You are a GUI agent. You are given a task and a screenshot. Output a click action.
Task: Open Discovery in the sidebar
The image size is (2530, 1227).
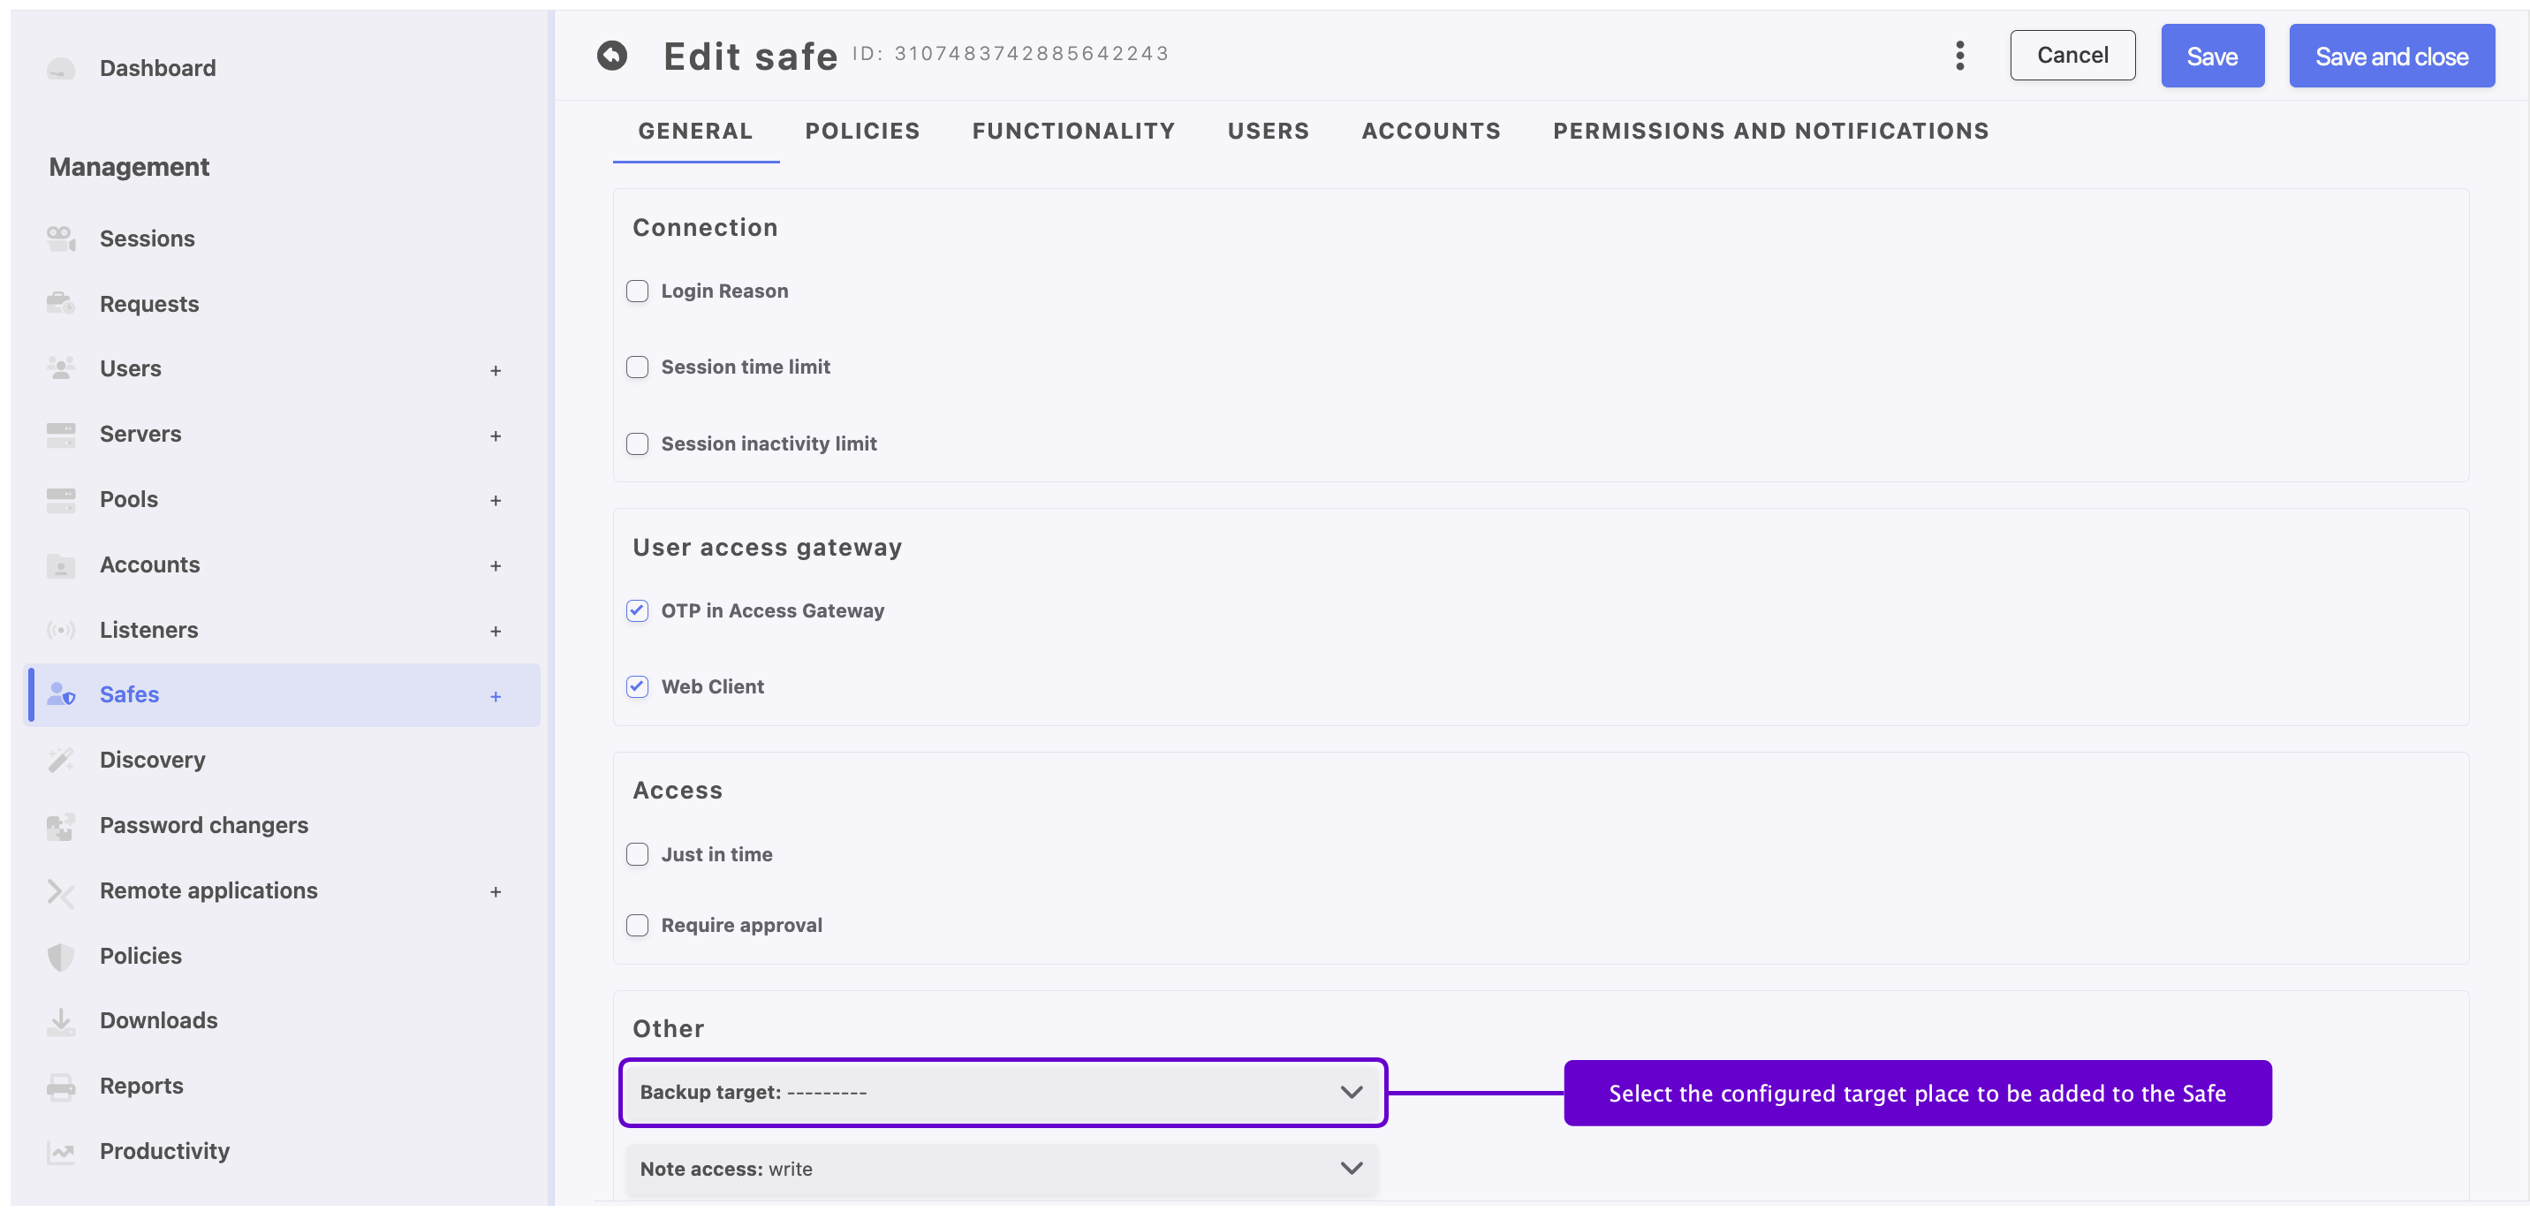[152, 760]
